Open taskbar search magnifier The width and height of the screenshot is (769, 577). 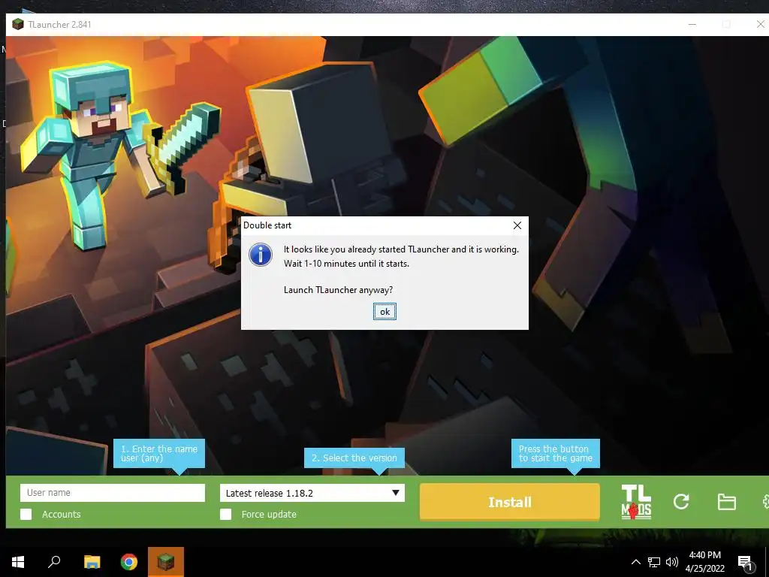click(x=54, y=562)
